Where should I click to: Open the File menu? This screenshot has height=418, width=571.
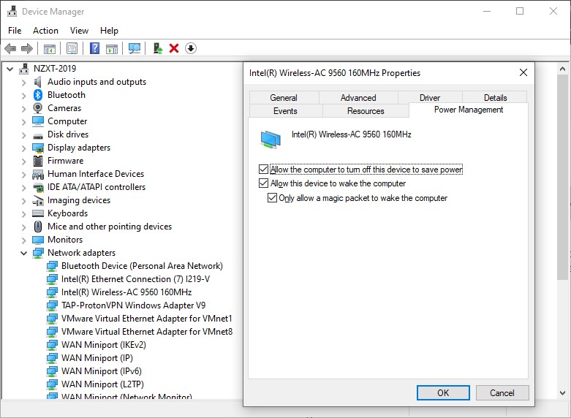(x=15, y=31)
